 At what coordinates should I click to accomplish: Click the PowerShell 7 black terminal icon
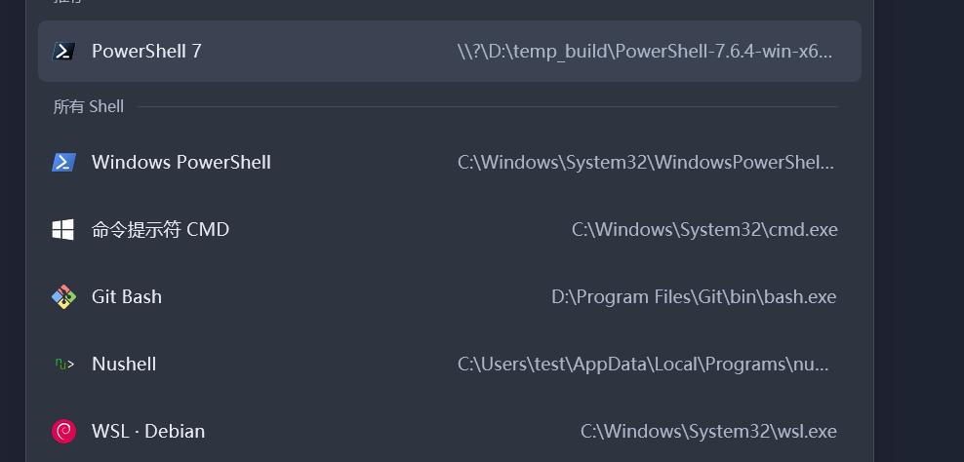(63, 51)
